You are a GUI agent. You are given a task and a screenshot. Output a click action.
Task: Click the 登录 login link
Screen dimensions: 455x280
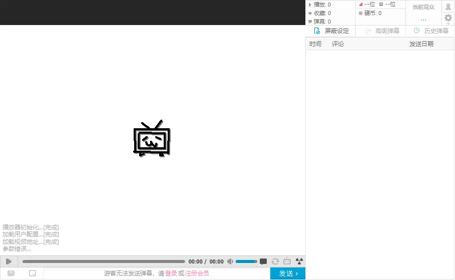pyautogui.click(x=171, y=273)
